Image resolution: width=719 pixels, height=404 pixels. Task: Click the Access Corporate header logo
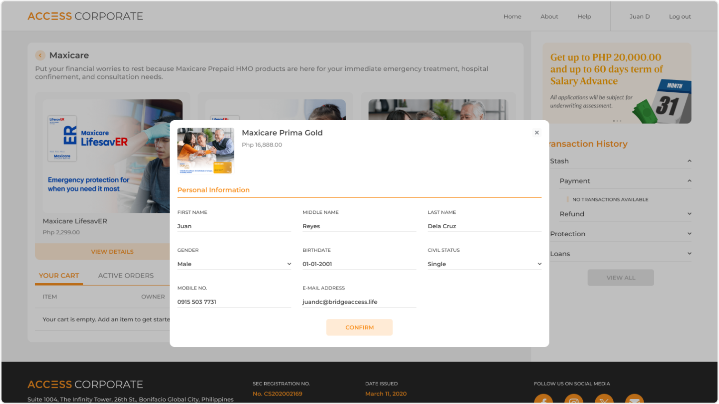[x=85, y=16]
